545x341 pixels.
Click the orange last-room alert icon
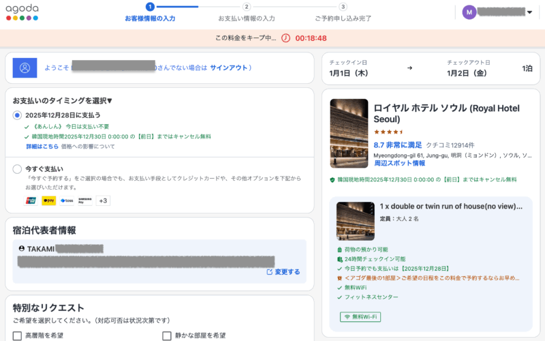coord(339,278)
